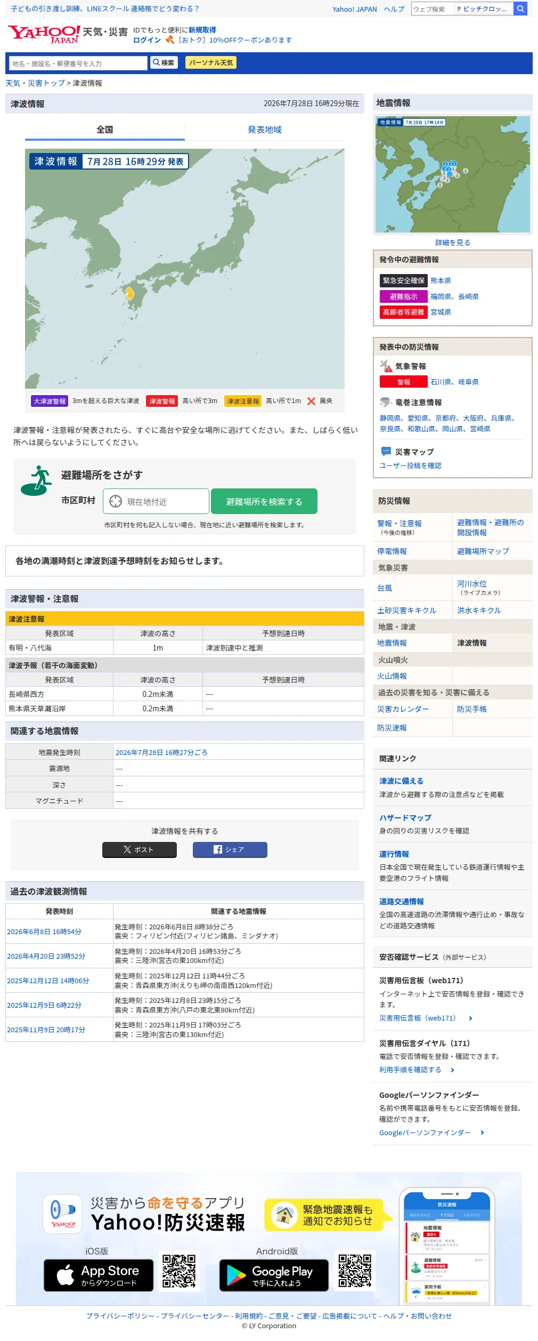
Task: Open the 2026年6月8日 16時54分 past record
Action: click(44, 932)
